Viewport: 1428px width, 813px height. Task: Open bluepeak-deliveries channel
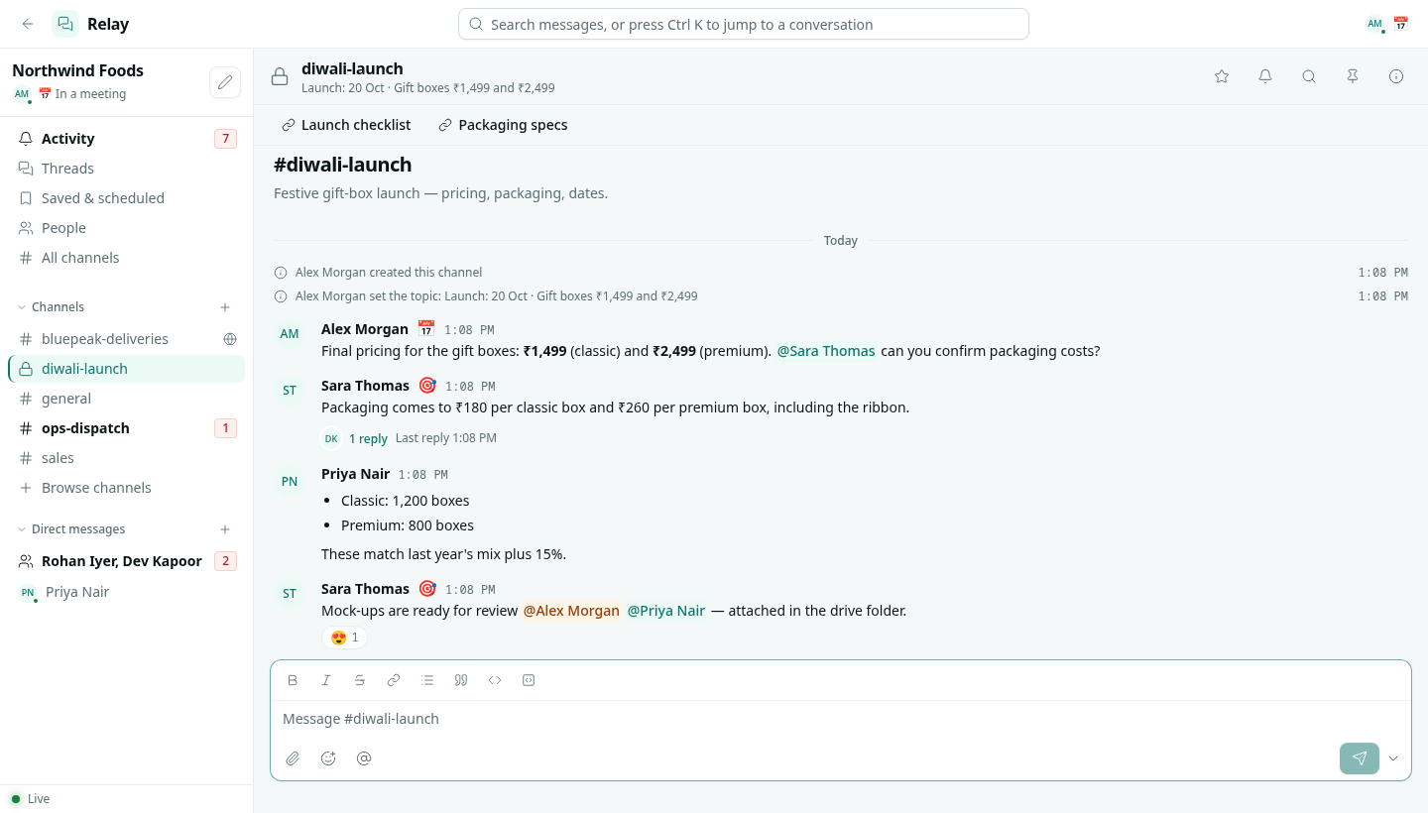pyautogui.click(x=126, y=339)
